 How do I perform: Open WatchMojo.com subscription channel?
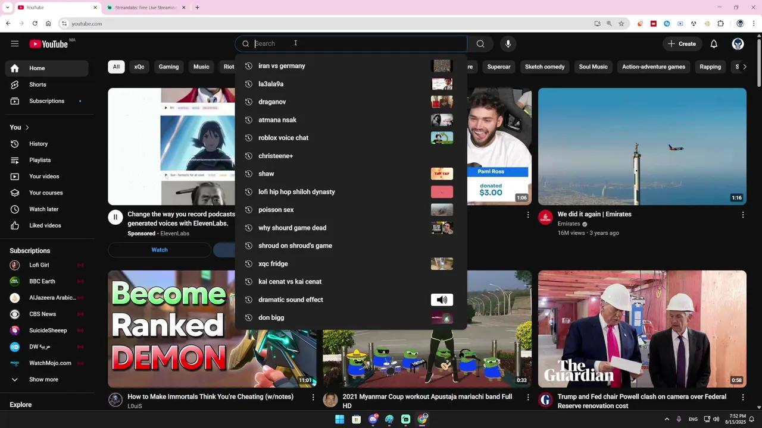coord(46,363)
